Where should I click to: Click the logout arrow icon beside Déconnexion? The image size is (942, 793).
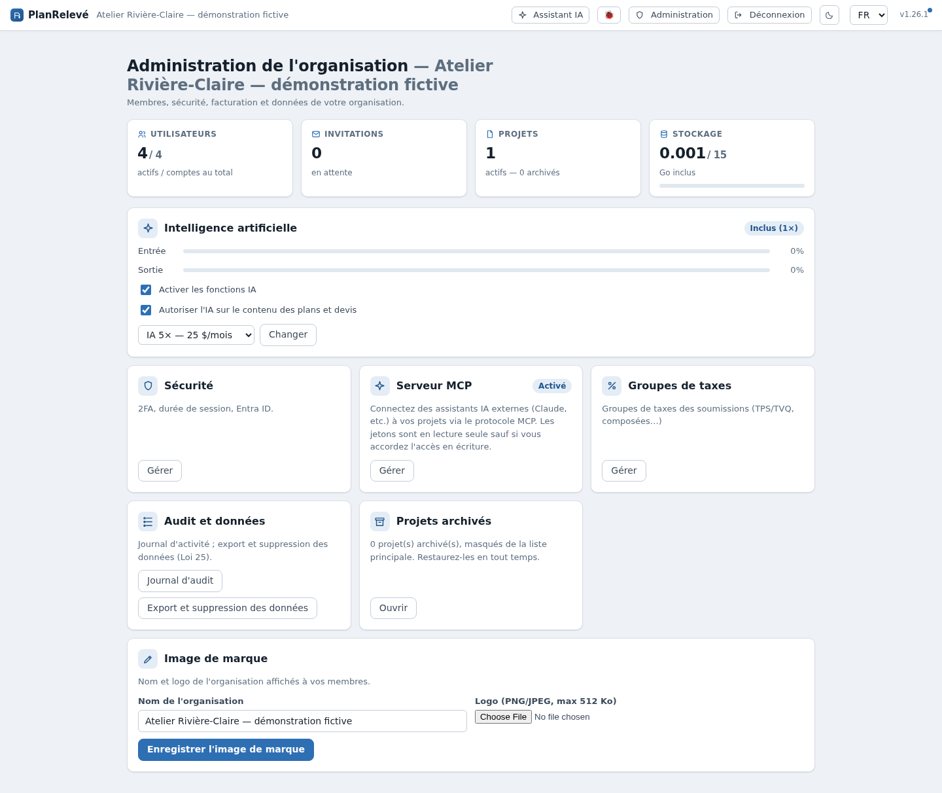point(739,15)
